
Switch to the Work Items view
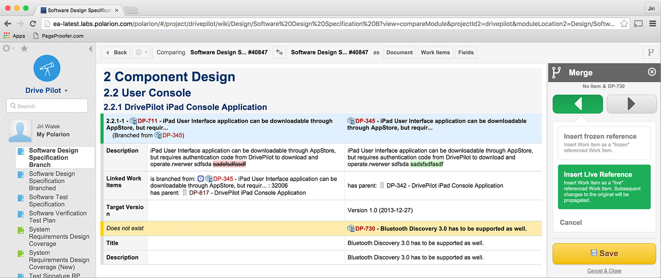coord(435,52)
